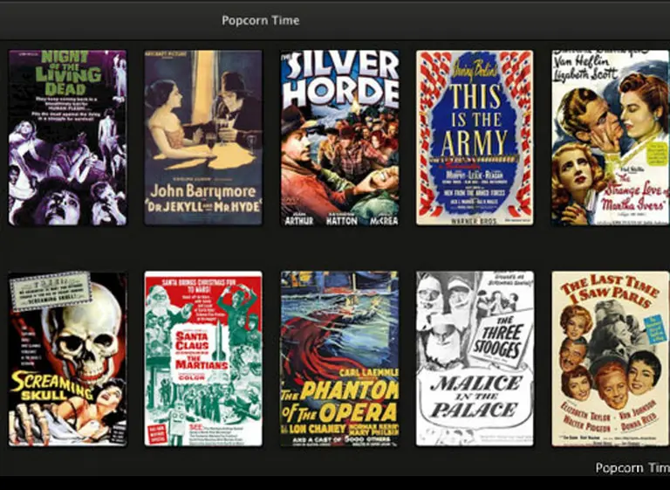
Task: Select the Dr. Jekyll and Mr. Hyde movie
Action: click(x=202, y=138)
